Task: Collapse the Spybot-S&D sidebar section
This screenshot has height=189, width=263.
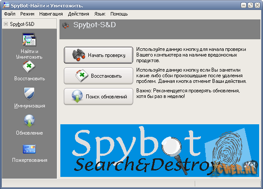Action: [x=6, y=24]
